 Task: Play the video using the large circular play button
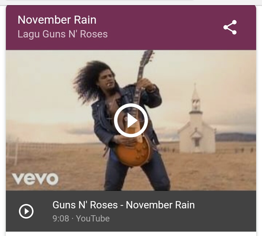coord(131,120)
